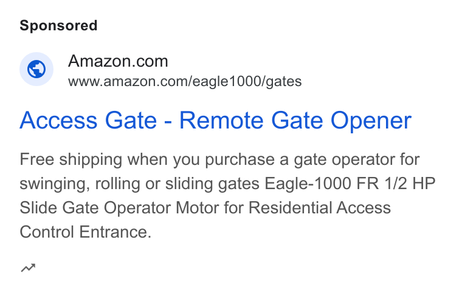The width and height of the screenshot is (462, 297).
Task: Click the Sponsored label
Action: click(58, 25)
